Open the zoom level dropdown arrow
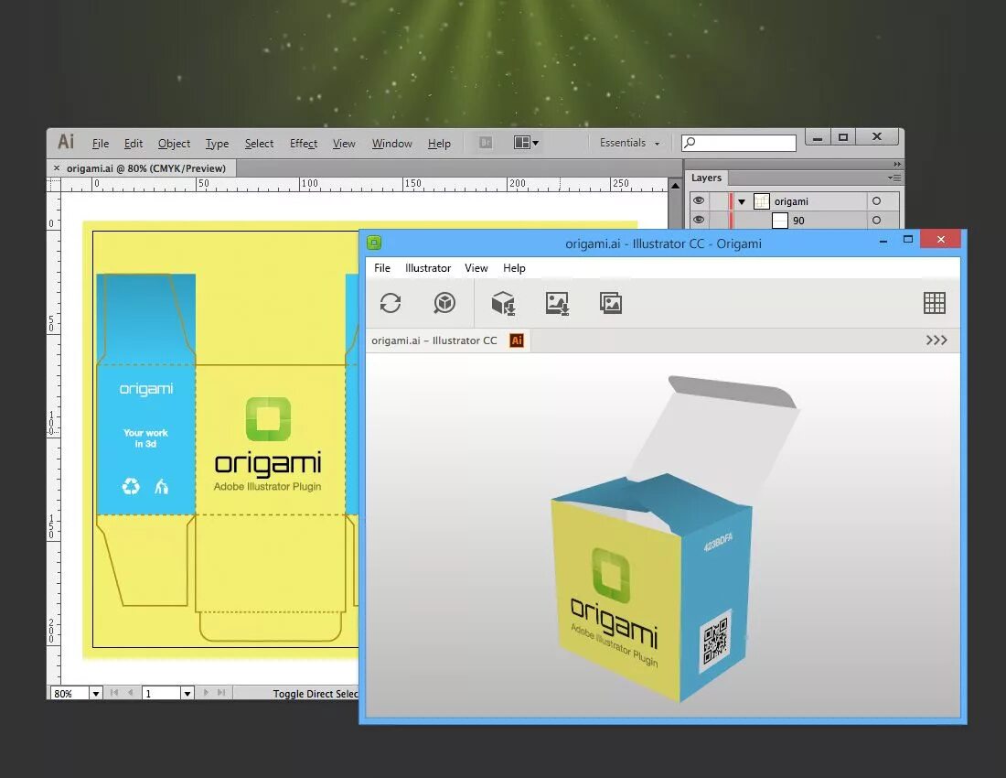1006x778 pixels. tap(96, 693)
